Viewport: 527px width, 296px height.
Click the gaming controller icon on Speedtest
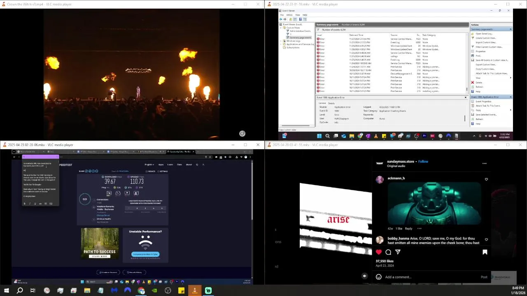click(x=118, y=193)
